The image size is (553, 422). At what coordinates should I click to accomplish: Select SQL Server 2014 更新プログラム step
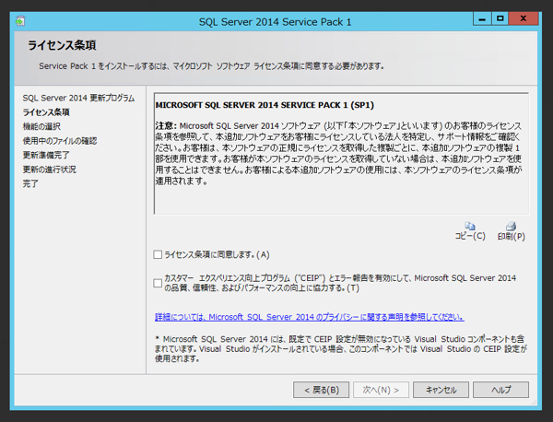point(78,98)
